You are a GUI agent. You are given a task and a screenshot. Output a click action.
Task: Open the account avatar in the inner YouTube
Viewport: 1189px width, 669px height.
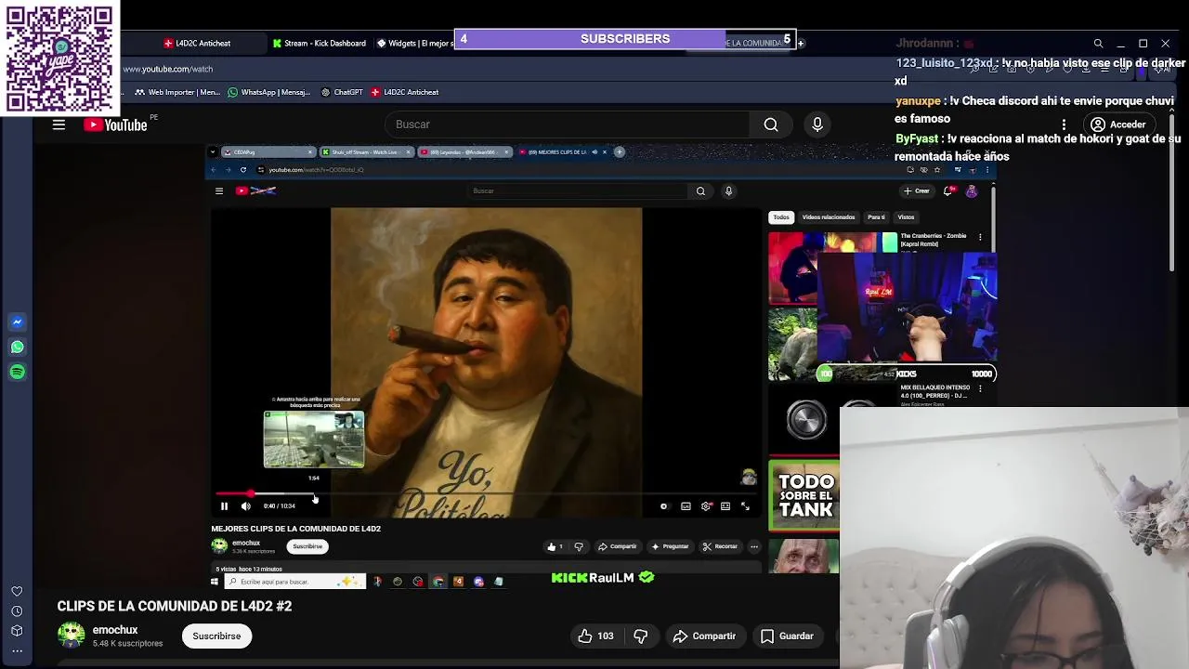(972, 191)
